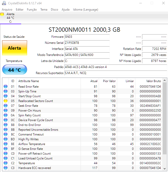
Task: Click the yellow status circle in the disk tab
Action: tap(2, 14)
